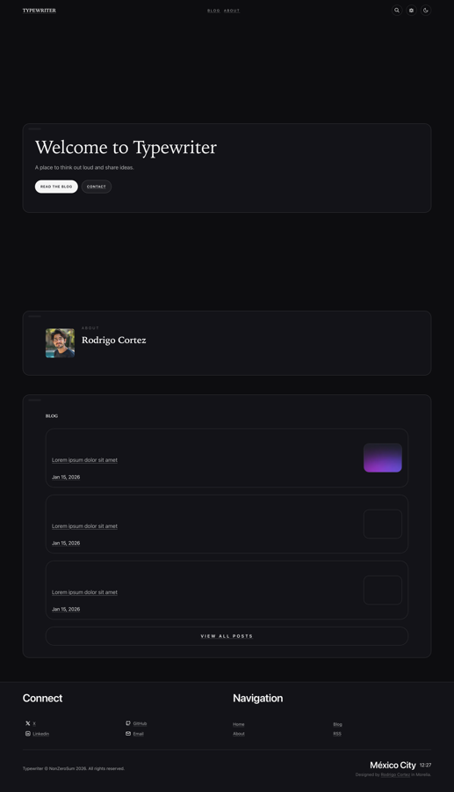Image resolution: width=454 pixels, height=792 pixels.
Task: Go to About in top navigation
Action: click(232, 11)
